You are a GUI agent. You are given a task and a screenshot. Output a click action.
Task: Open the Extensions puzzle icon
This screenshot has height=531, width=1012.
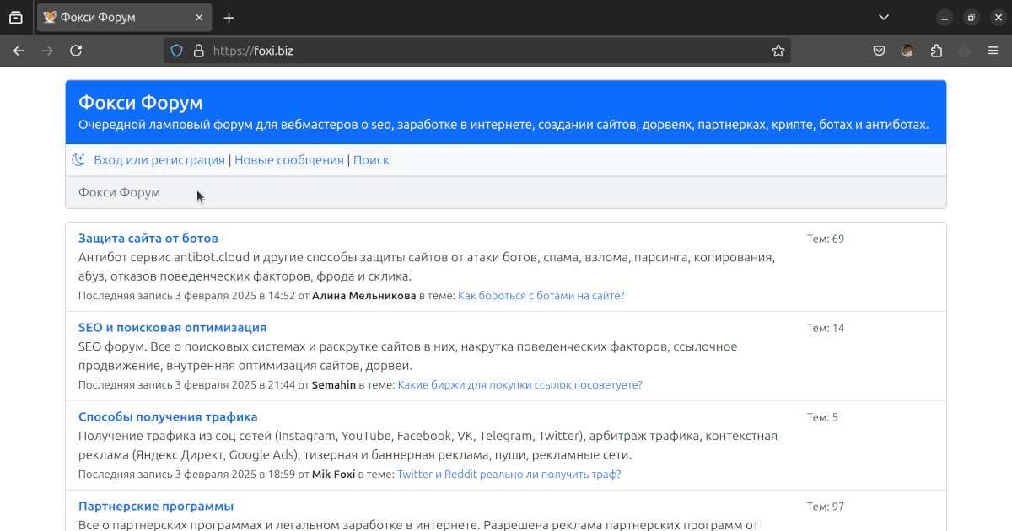click(936, 51)
